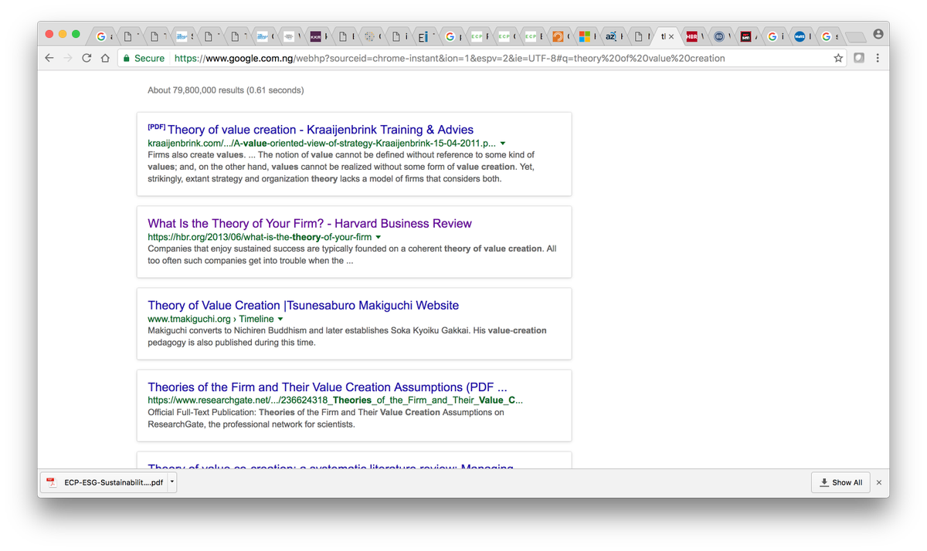Image resolution: width=927 pixels, height=551 pixels.
Task: Click snippet starting Firms also create values
Action: pyautogui.click(x=341, y=167)
